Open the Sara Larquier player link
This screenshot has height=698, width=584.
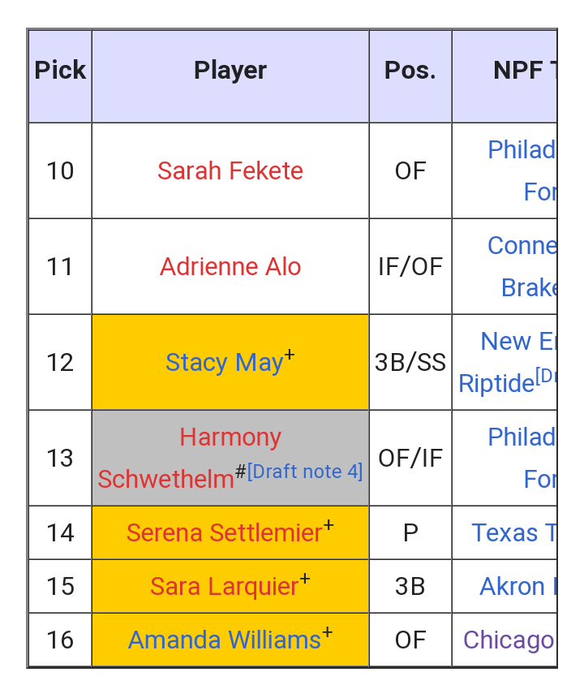click(x=225, y=586)
